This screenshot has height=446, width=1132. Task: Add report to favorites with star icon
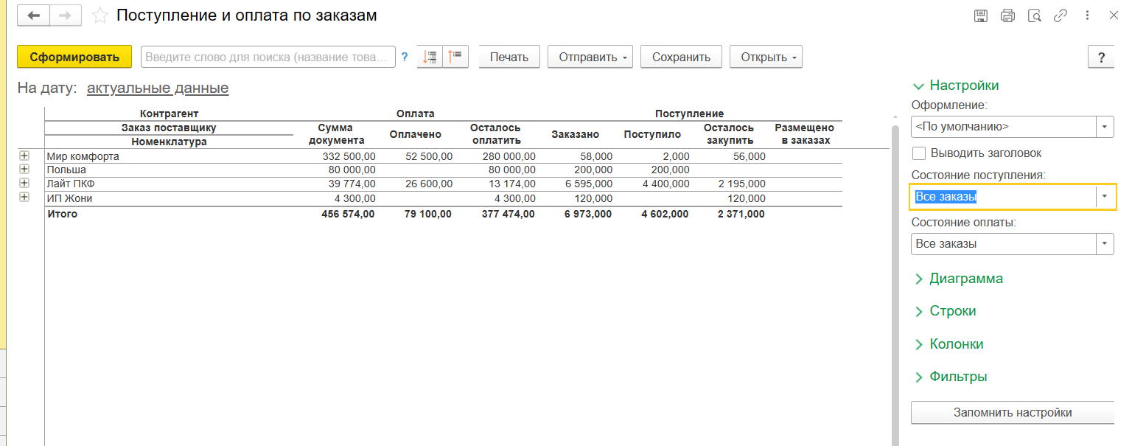[100, 15]
